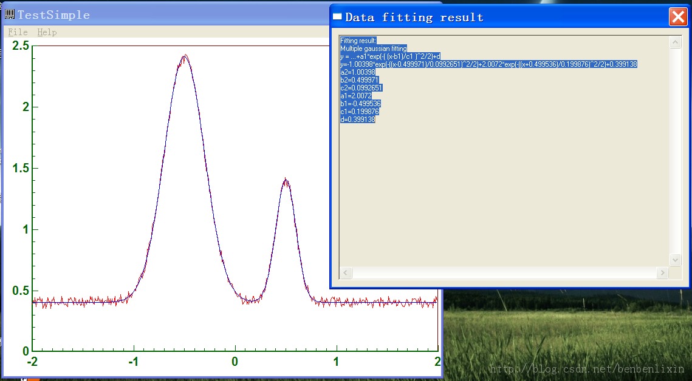Open the File menu
This screenshot has width=692, height=381.
(x=18, y=32)
